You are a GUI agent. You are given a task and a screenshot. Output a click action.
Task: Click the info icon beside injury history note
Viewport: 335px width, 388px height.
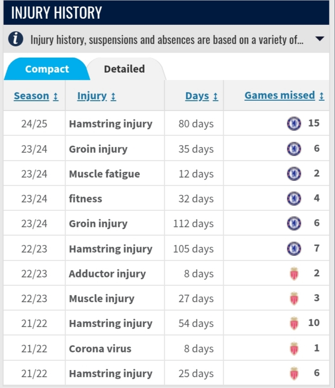pos(16,39)
